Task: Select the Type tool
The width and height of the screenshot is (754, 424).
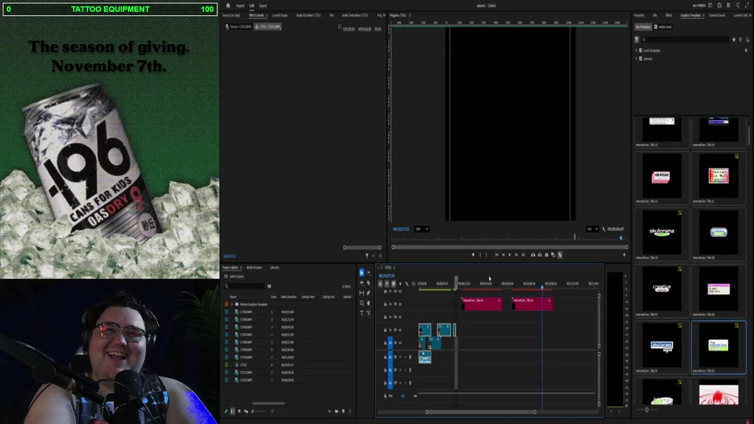Action: 362,313
